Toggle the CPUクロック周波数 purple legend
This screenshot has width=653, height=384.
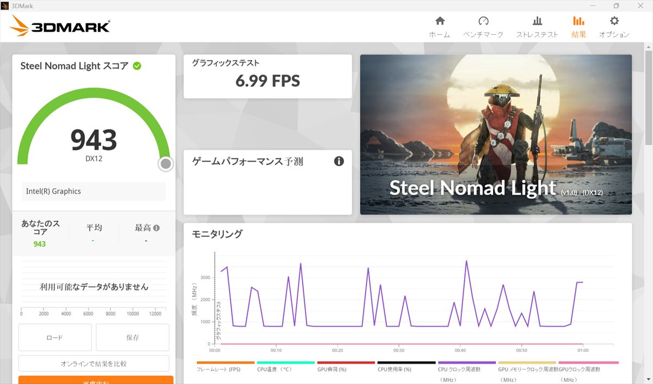click(x=466, y=363)
